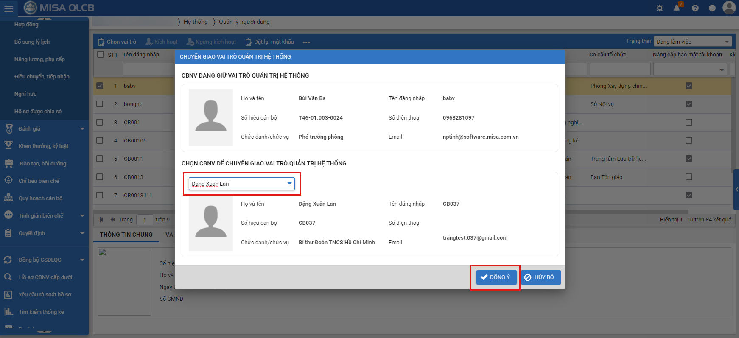This screenshot has width=739, height=338.
Task: Open the Đặng Xuân Lan employee dropdown
Action: (x=289, y=184)
